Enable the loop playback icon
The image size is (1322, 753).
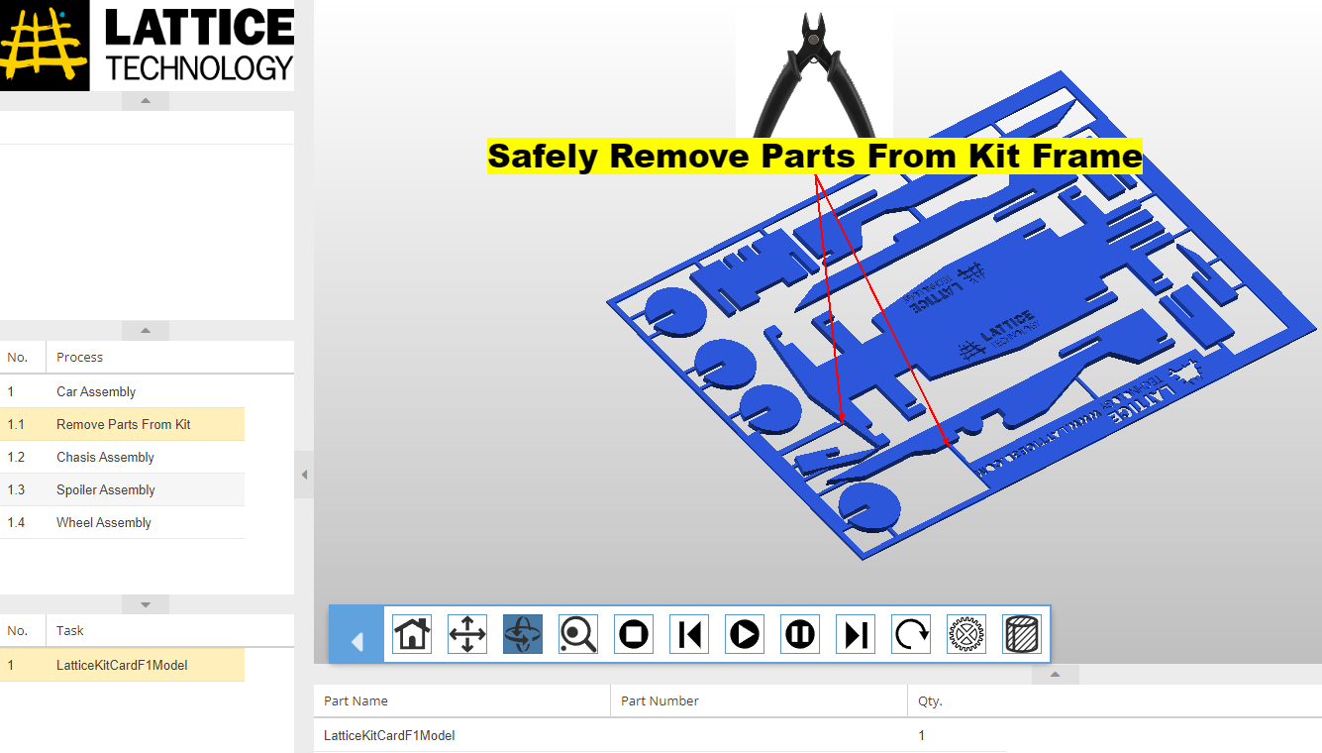[910, 634]
